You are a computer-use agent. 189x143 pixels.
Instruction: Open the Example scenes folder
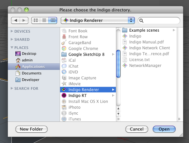tap(149, 30)
